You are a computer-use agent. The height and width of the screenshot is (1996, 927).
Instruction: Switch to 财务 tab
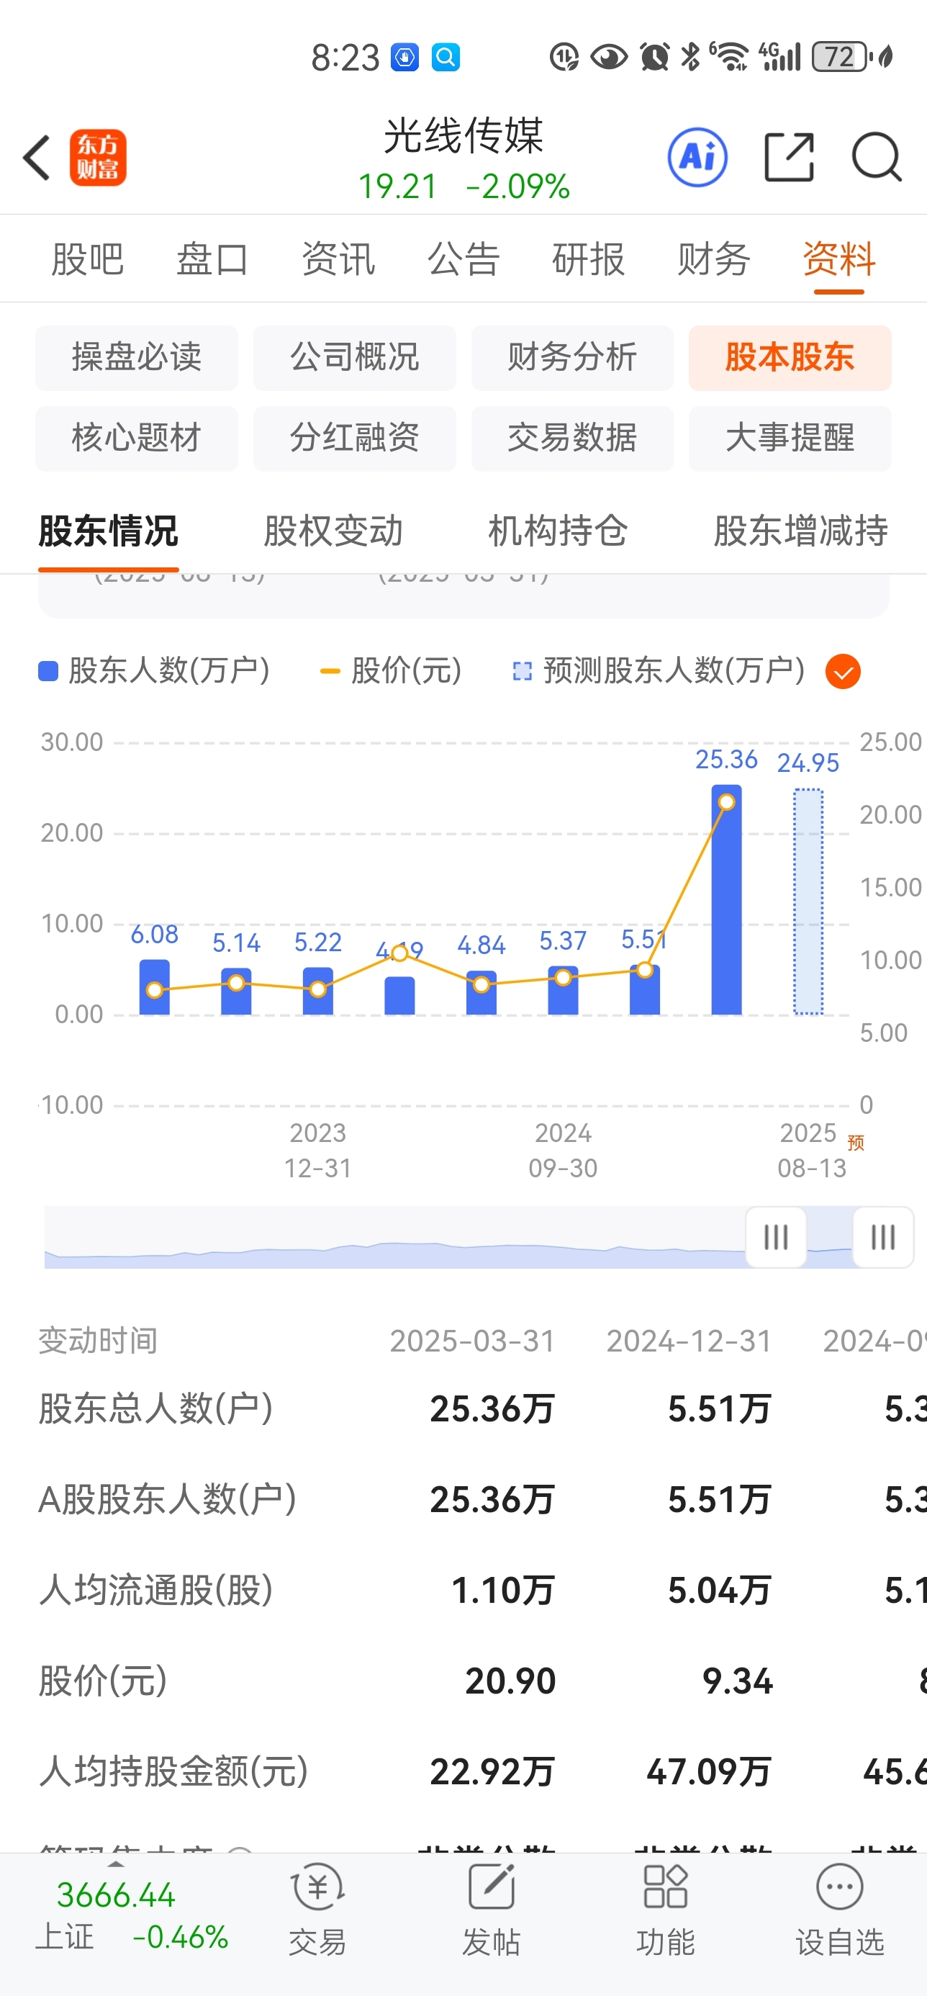point(713,259)
